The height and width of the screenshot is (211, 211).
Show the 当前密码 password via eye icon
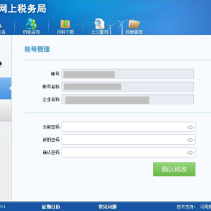tap(190, 127)
